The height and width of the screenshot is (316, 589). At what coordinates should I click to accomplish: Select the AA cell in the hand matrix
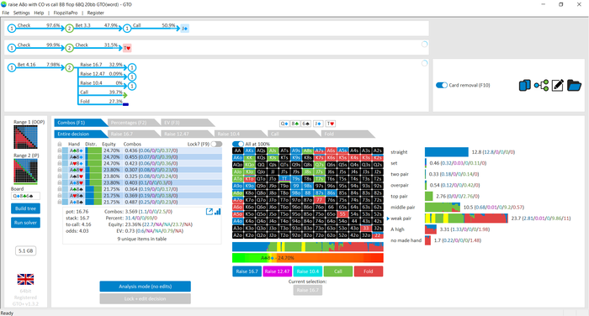[x=237, y=151]
